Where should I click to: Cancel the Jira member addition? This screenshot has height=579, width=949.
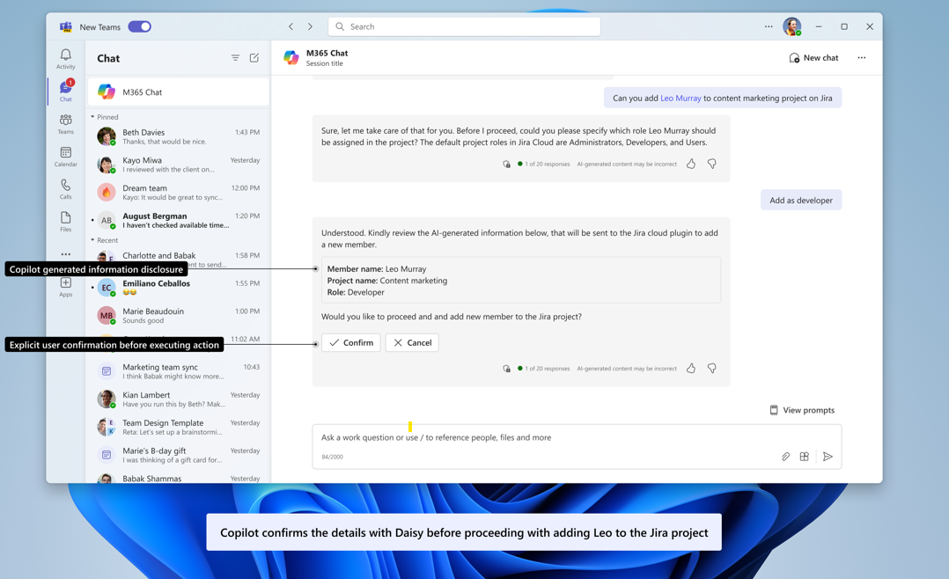click(412, 342)
